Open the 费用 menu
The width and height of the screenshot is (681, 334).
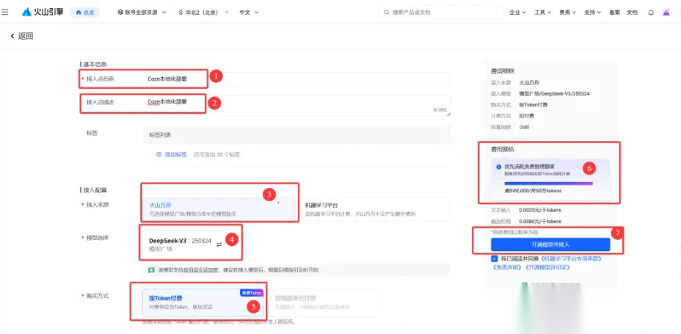point(567,12)
